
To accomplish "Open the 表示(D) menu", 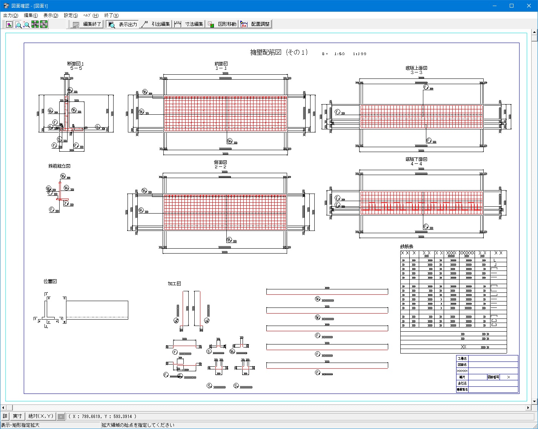I will coord(51,15).
